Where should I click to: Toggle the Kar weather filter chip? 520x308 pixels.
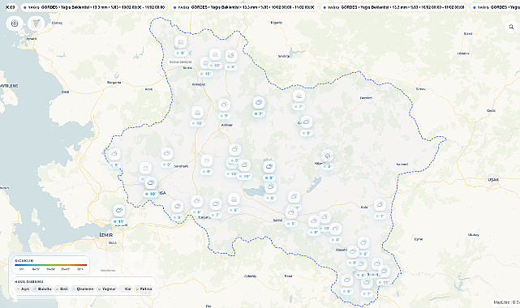click(126, 289)
